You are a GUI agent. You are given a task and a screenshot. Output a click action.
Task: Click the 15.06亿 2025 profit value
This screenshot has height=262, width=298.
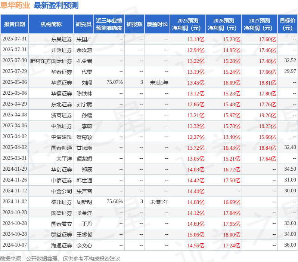tap(196, 235)
